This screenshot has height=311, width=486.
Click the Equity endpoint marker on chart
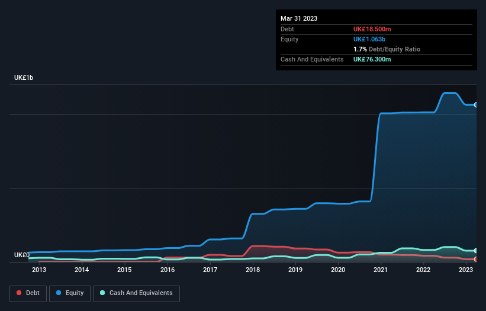tap(476, 105)
